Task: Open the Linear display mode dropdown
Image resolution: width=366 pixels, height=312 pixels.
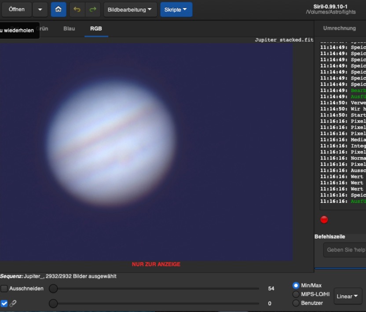Action: [348, 296]
